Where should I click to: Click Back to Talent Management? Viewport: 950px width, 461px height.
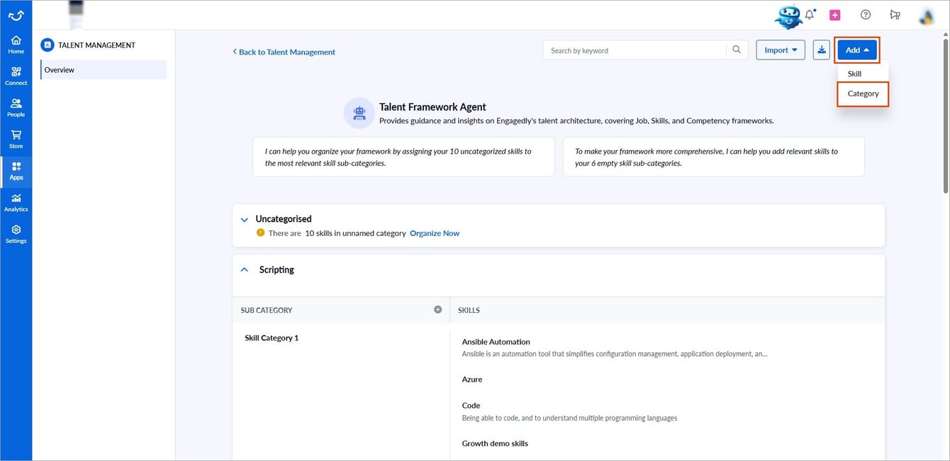(284, 52)
